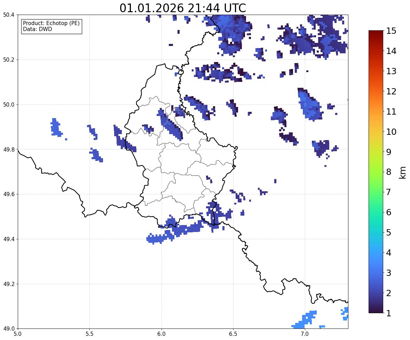
Task: Click the colorbar tick label 10
Action: point(391,132)
